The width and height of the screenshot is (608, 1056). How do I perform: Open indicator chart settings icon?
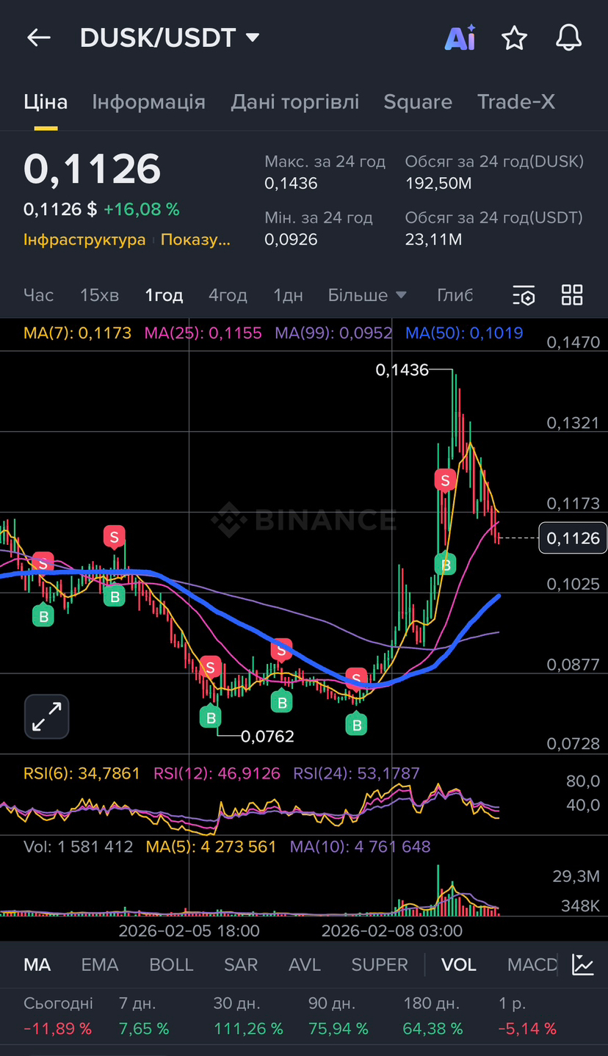coord(583,964)
